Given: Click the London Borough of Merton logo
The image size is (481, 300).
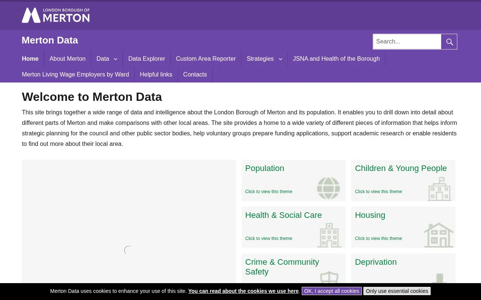Looking at the screenshot, I should coord(56,15).
